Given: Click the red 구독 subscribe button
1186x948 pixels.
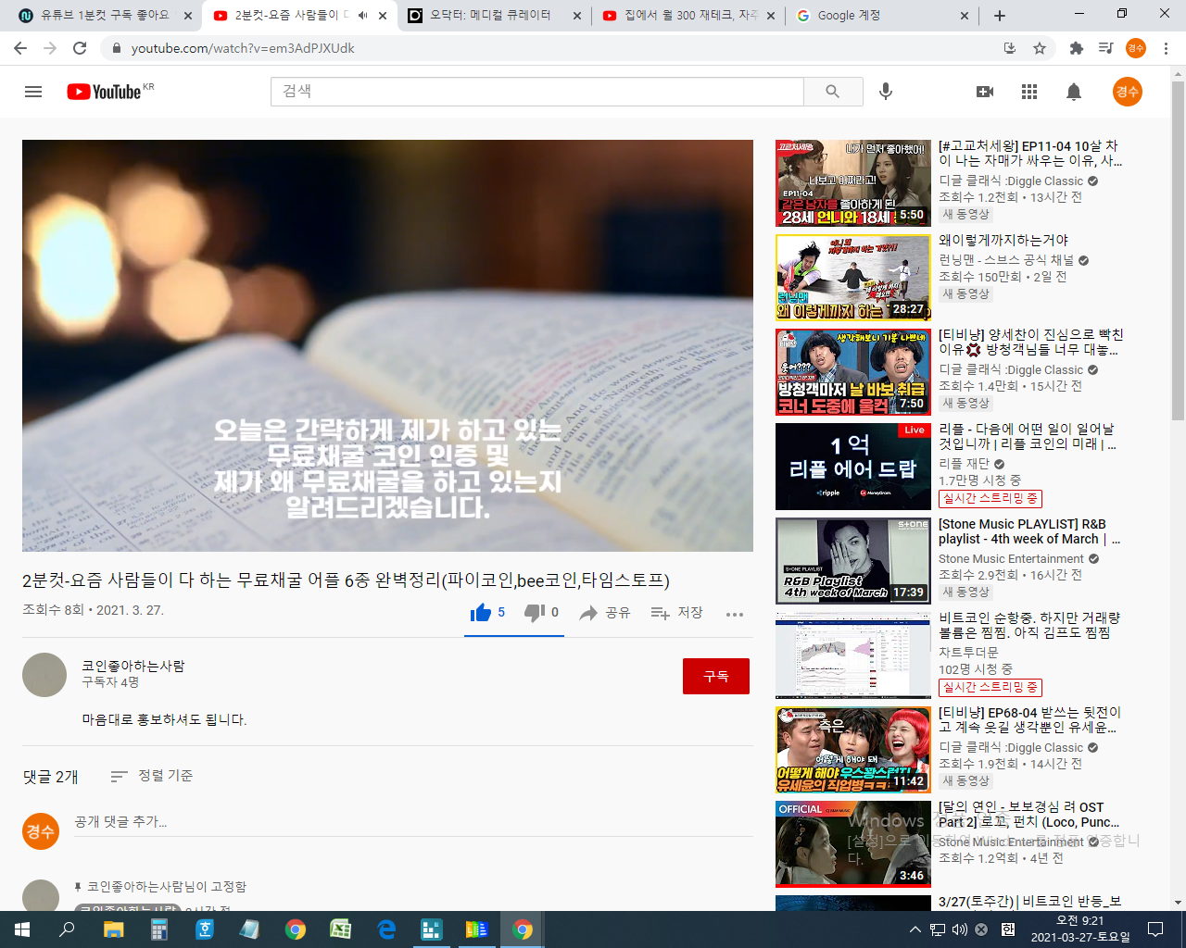Looking at the screenshot, I should [715, 676].
